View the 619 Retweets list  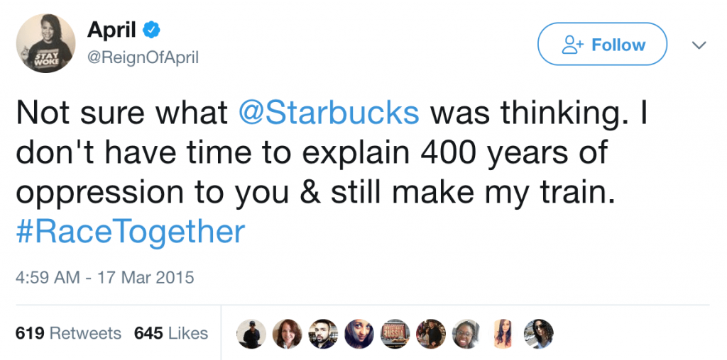[68, 333]
